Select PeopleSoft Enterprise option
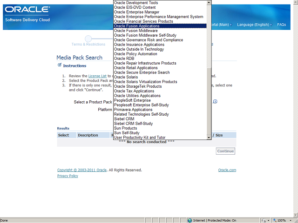The height and width of the screenshot is (223, 298). tap(160, 100)
